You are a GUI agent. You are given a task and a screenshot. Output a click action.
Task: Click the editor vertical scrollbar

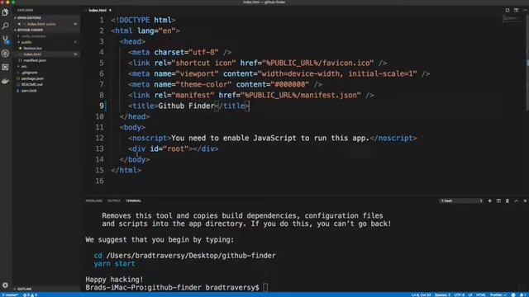[527, 63]
